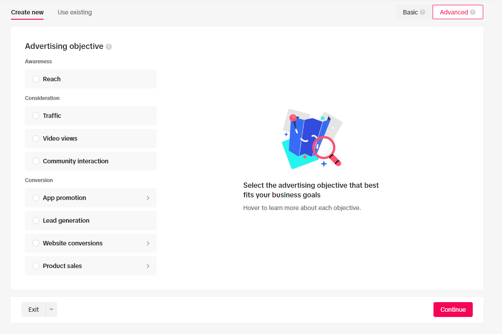Click help icon beside Advertising objective heading
The width and height of the screenshot is (502, 334).
[109, 47]
